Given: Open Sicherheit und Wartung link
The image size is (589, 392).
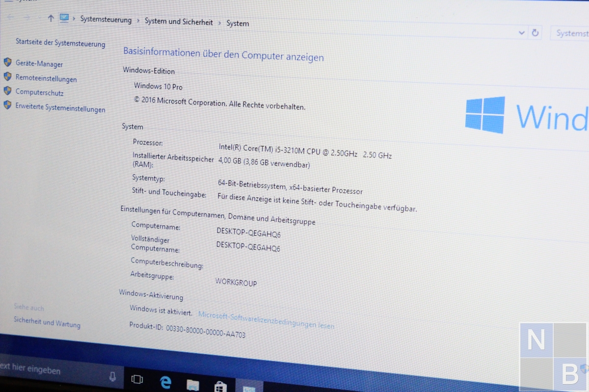Looking at the screenshot, I should (47, 322).
